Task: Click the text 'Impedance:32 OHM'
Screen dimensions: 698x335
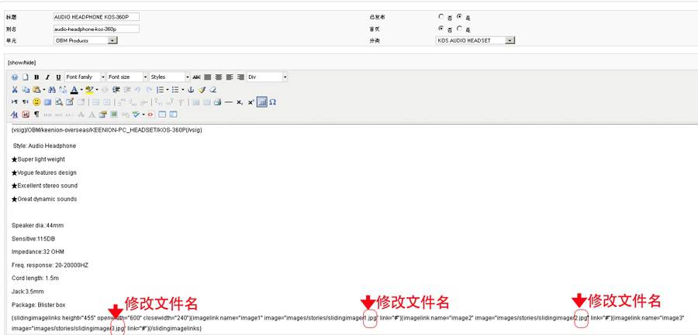Action: (x=38, y=252)
